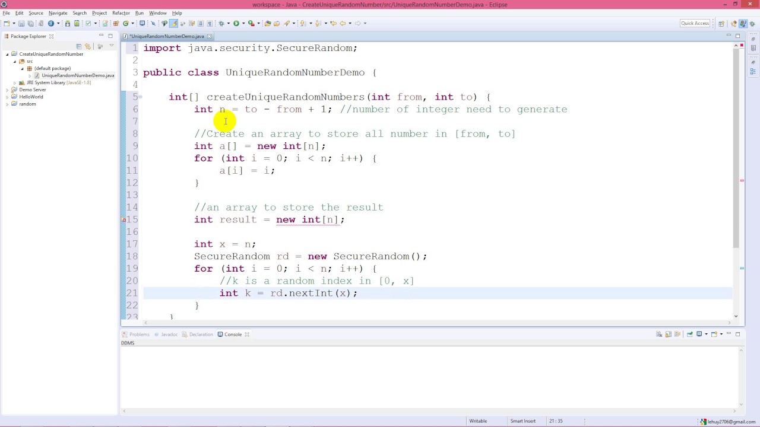Select the UniqueRandomNumberDemo.java editor tab
Screen dimensions: 760x427
(x=167, y=36)
